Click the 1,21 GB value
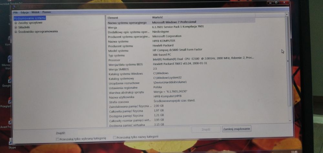This screenshot has height=153, width=323. pyautogui.click(x=159, y=115)
